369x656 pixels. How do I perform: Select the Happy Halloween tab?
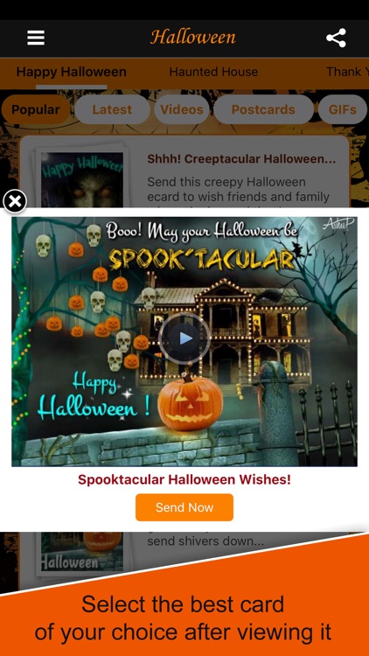click(x=71, y=72)
